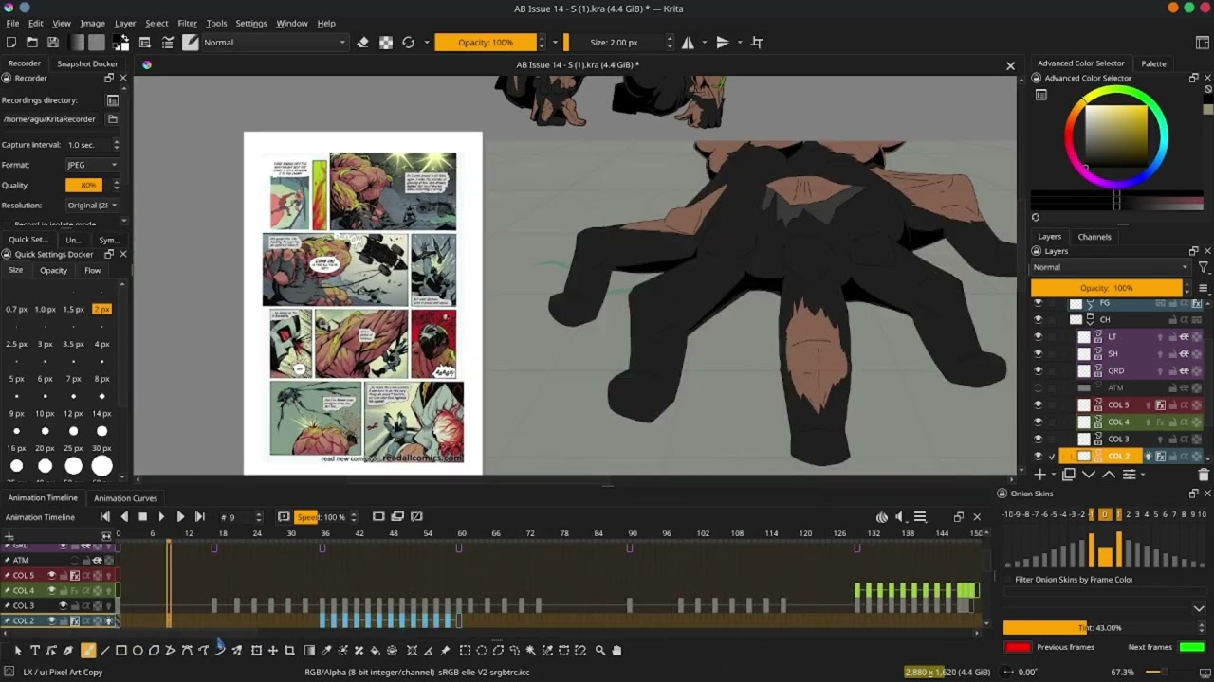Select the Text tool in the bottom toolbox
The height and width of the screenshot is (682, 1214).
pyautogui.click(x=35, y=651)
